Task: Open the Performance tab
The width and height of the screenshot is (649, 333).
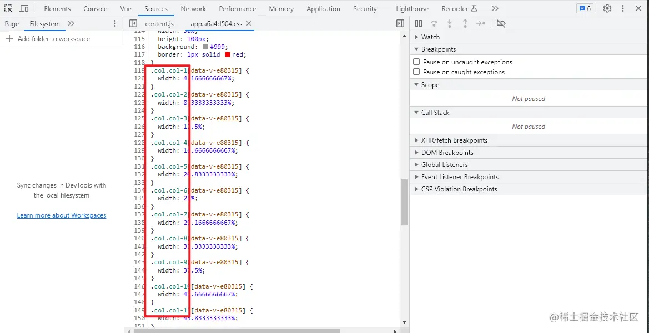Action: (238, 9)
